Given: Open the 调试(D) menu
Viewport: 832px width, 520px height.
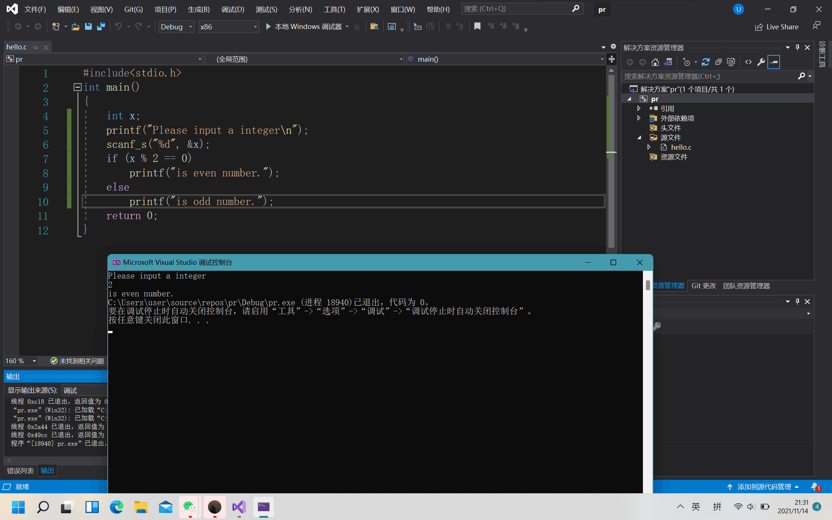Looking at the screenshot, I should click(233, 9).
